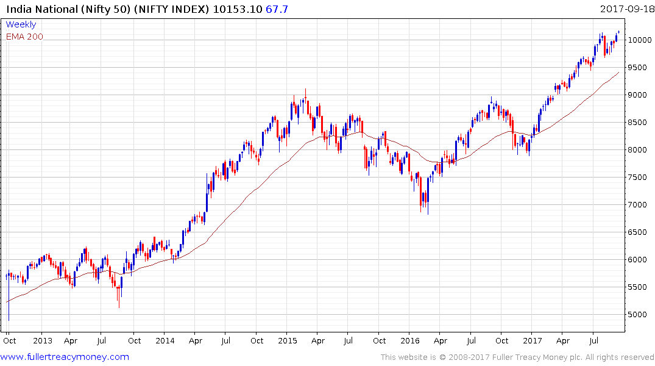Click the 8500 price axis label
655x366 pixels.
tap(638, 123)
